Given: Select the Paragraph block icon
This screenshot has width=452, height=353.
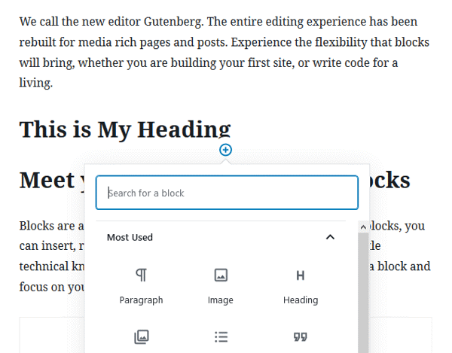Looking at the screenshot, I should [x=142, y=275].
